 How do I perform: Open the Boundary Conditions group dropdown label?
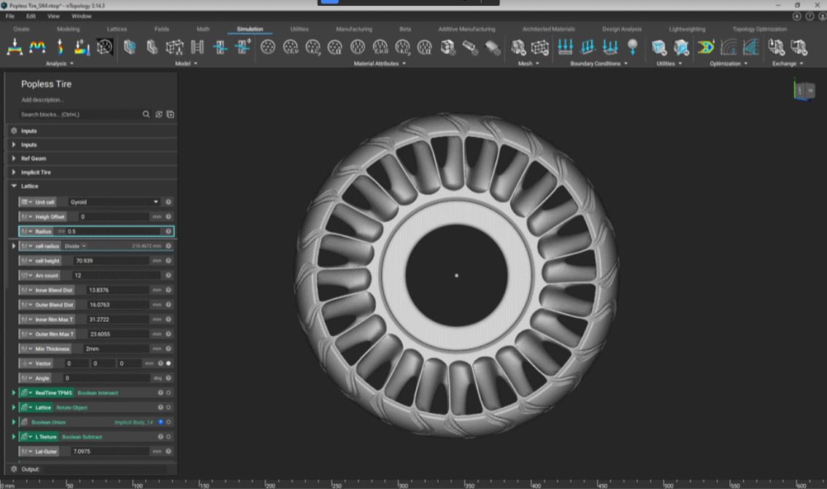(x=599, y=63)
